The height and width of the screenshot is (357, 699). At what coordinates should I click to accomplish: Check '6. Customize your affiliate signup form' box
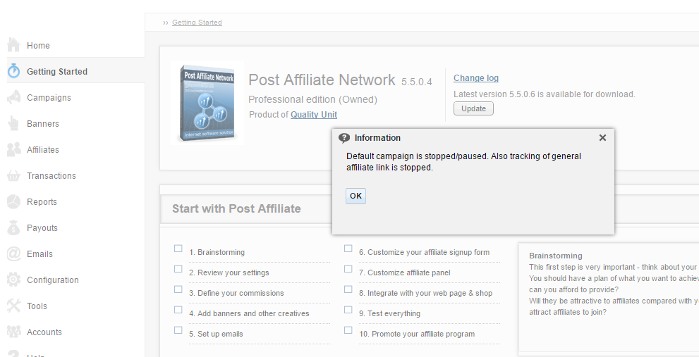348,249
